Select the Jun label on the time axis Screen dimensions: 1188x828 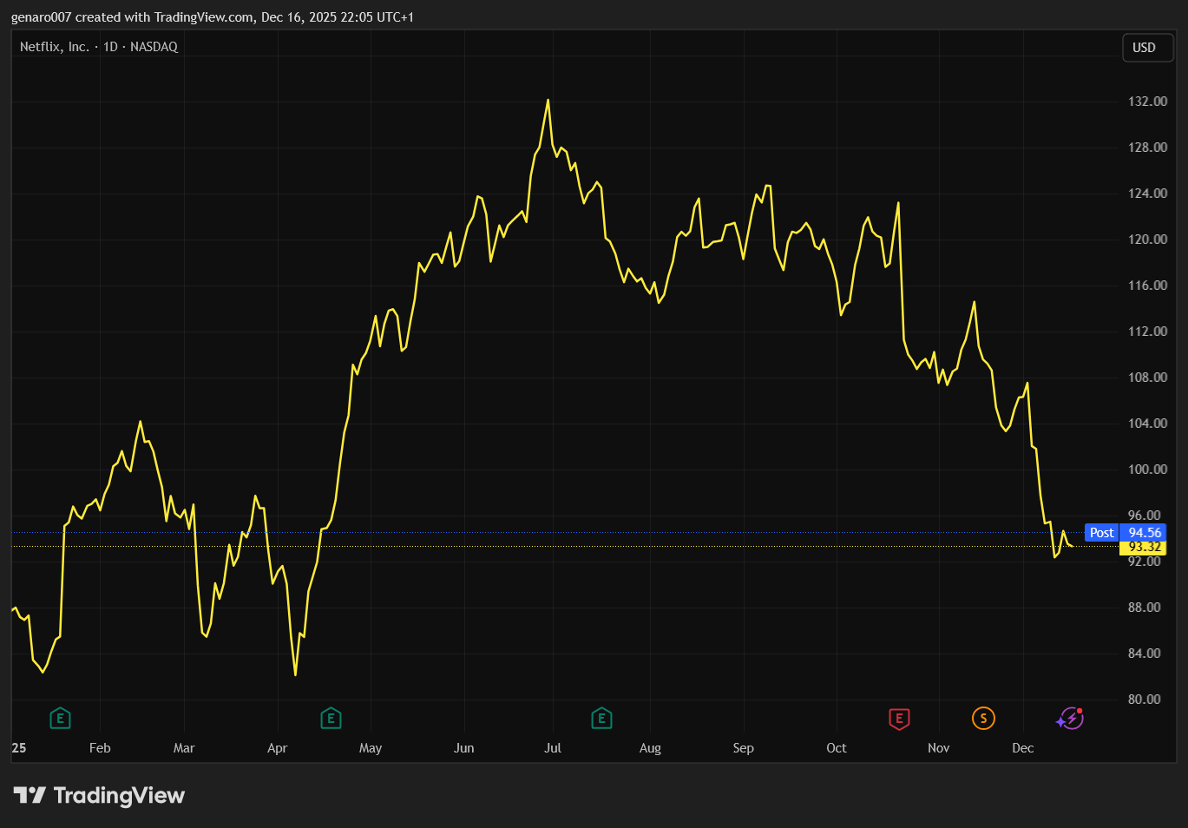(x=464, y=748)
